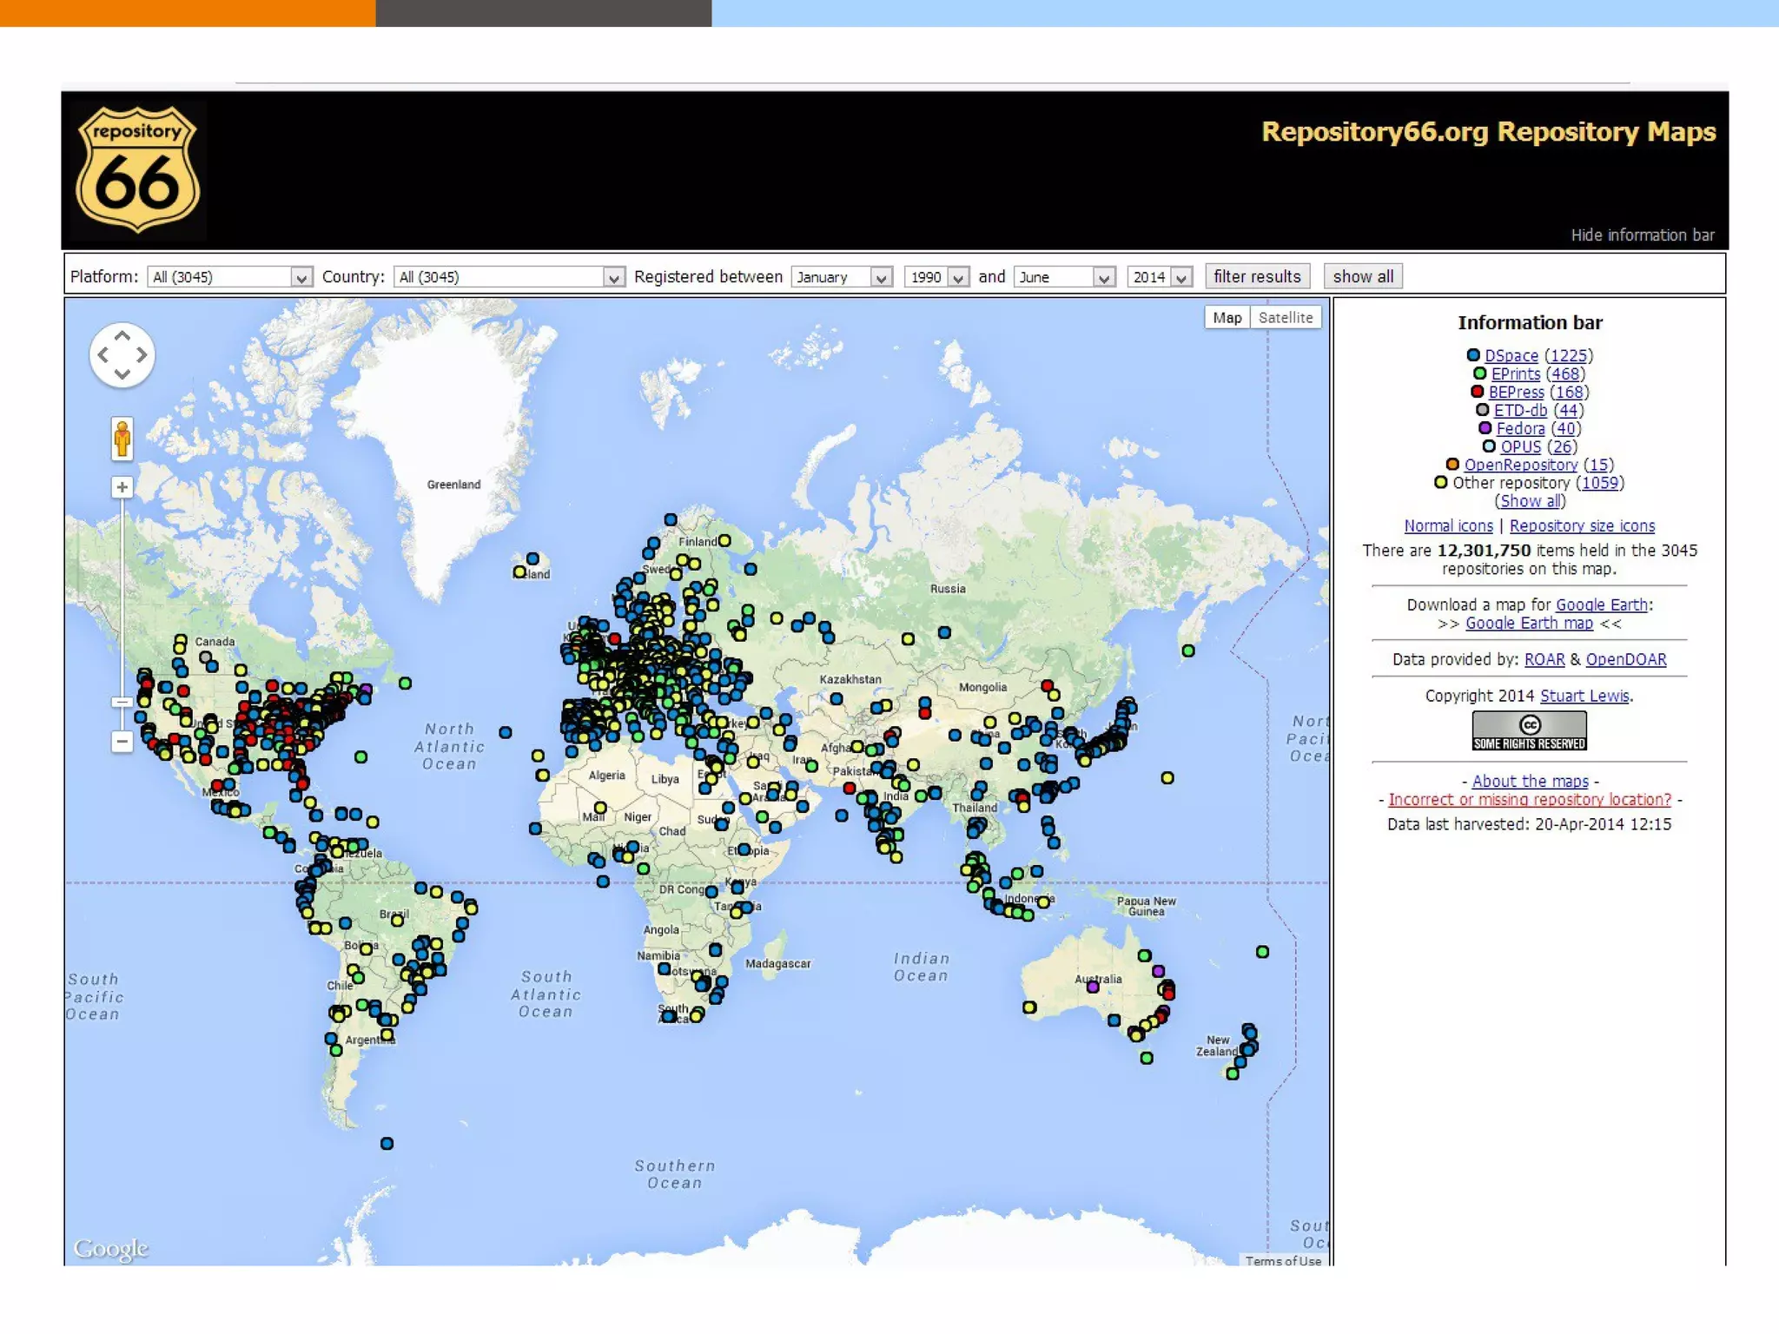Click the Street View pegman icon
The width and height of the screenshot is (1779, 1334).
[x=122, y=439]
